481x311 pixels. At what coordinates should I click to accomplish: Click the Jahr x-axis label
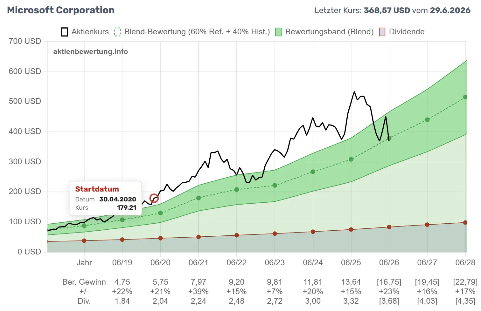[84, 263]
